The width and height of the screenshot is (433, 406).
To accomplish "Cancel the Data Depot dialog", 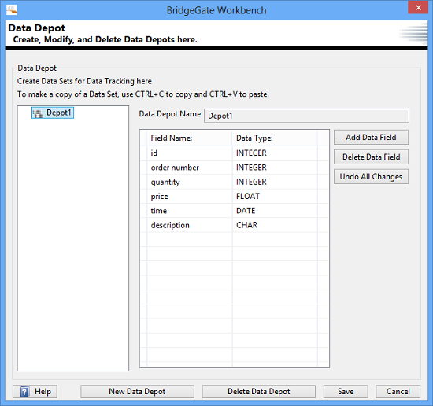I will tap(398, 391).
